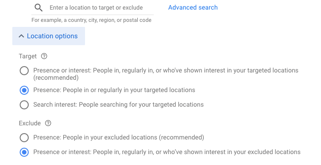Open Advanced search link
Screen dimensions: 321x165
193,7
